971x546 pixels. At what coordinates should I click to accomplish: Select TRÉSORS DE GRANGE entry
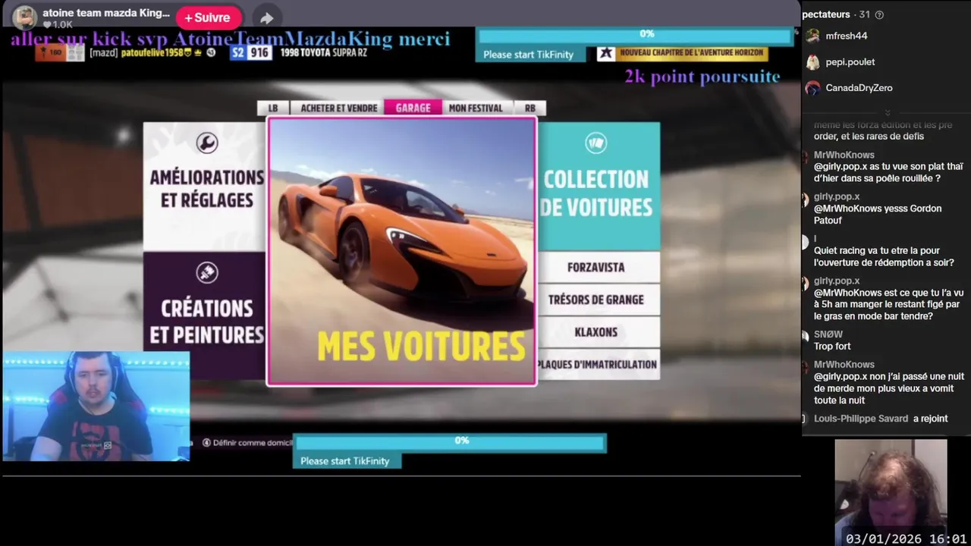(598, 300)
